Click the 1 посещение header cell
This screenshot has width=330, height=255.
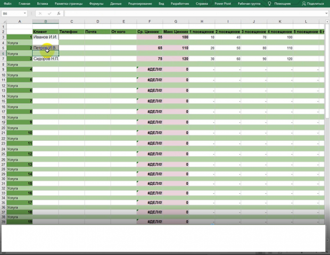[202, 32]
